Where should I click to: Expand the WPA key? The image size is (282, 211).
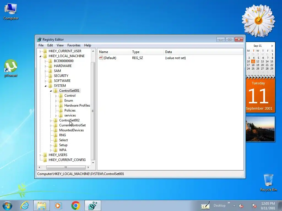point(51,150)
